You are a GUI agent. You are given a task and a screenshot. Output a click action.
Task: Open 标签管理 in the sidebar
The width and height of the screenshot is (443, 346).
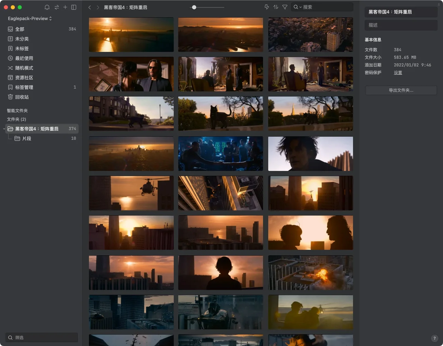coord(42,87)
